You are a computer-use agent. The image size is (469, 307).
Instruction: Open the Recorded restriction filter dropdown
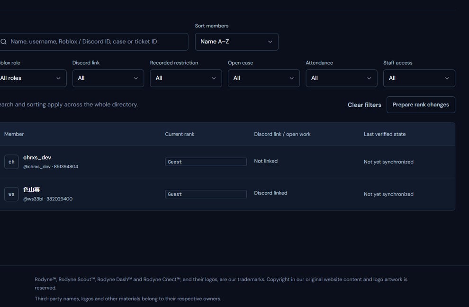(x=186, y=78)
